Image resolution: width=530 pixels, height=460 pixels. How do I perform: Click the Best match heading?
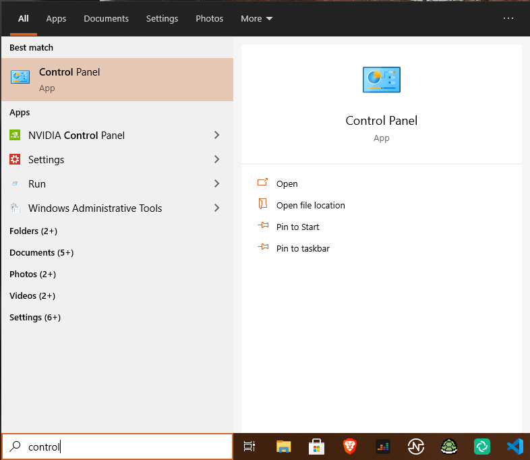[32, 48]
